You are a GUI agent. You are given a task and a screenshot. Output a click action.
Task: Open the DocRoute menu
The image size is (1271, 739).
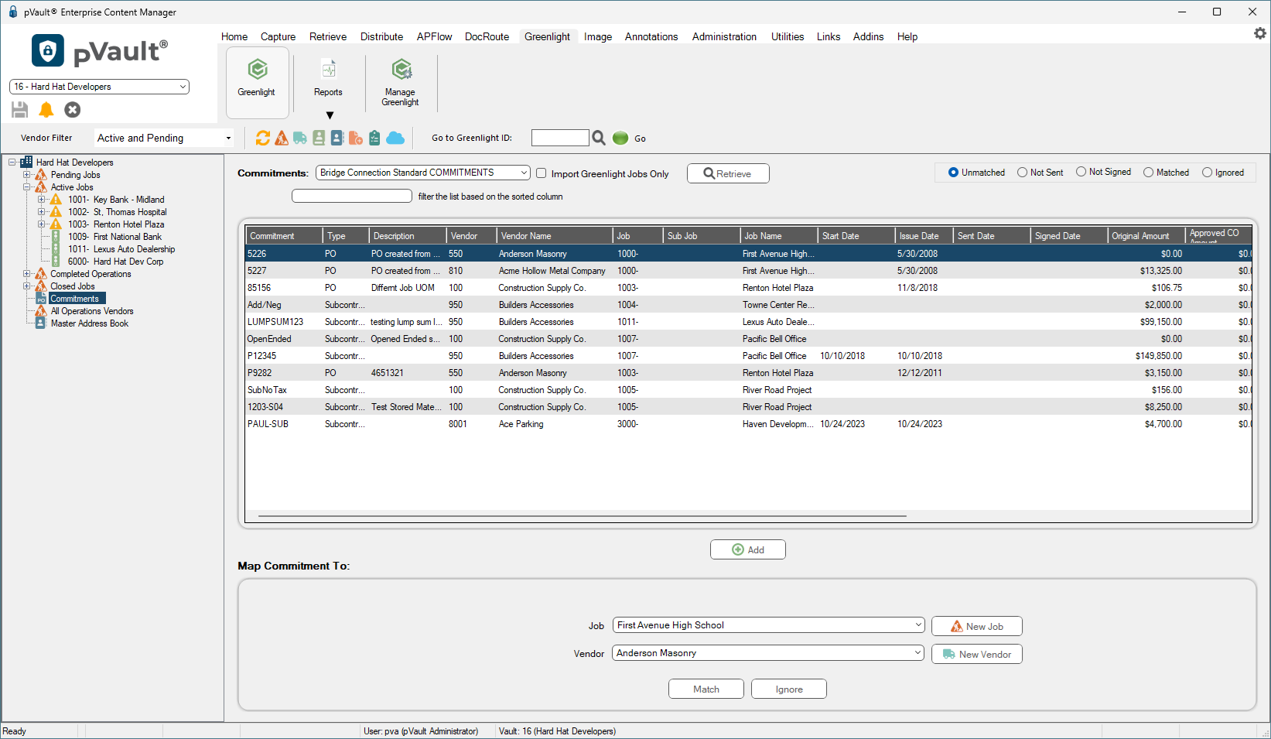[x=487, y=36]
